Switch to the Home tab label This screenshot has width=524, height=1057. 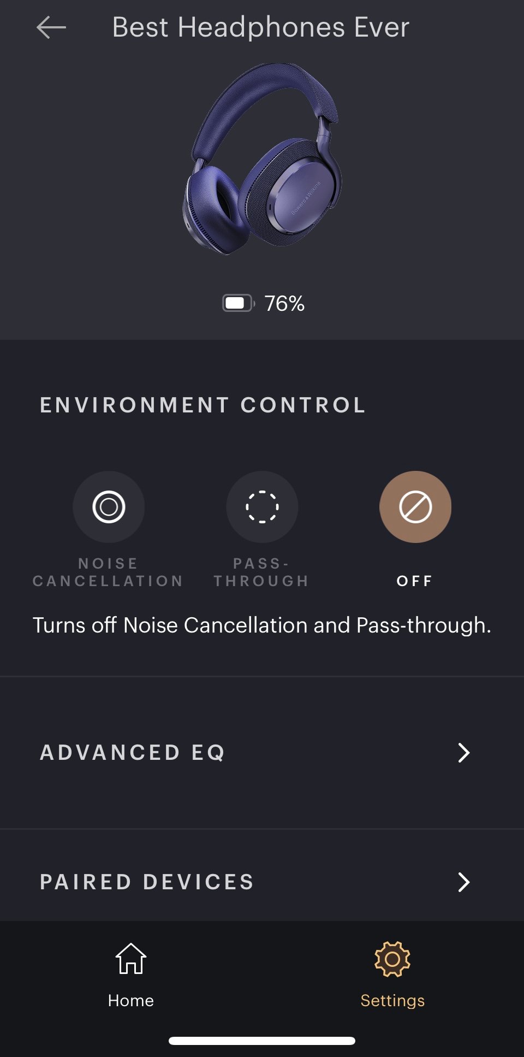click(x=131, y=1001)
